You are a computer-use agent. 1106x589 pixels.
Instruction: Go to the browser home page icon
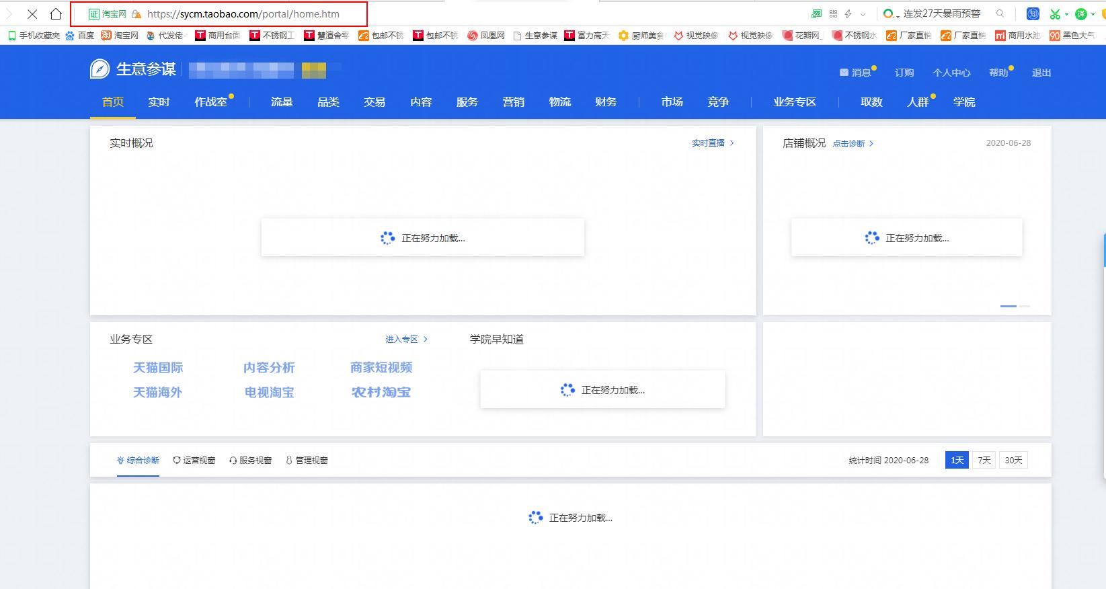(56, 13)
